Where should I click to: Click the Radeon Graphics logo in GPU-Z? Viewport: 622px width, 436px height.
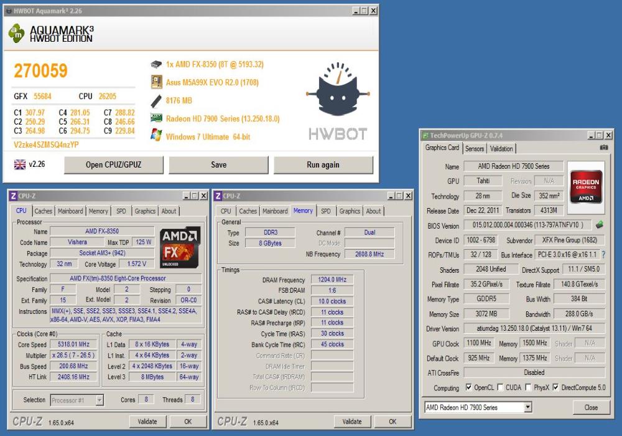(x=586, y=187)
